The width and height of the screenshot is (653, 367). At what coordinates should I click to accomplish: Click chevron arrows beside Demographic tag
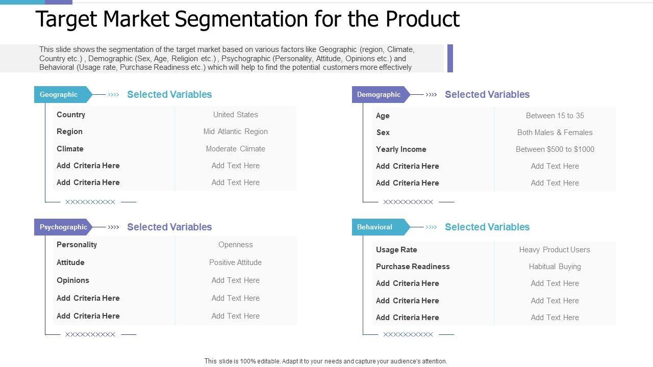click(x=432, y=95)
